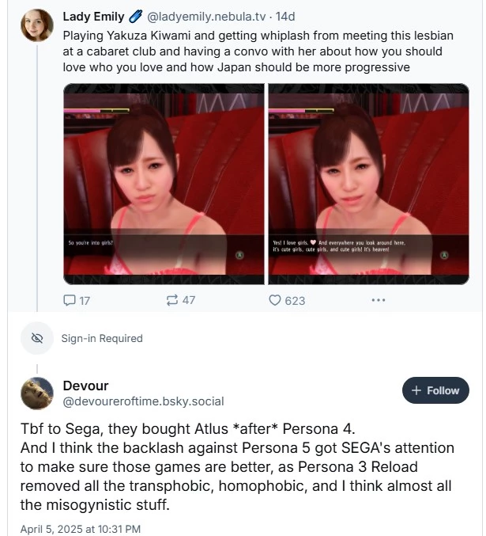486x536 pixels.
Task: Open the @ladyemily.nebula.tv handle link
Action: click(x=206, y=17)
